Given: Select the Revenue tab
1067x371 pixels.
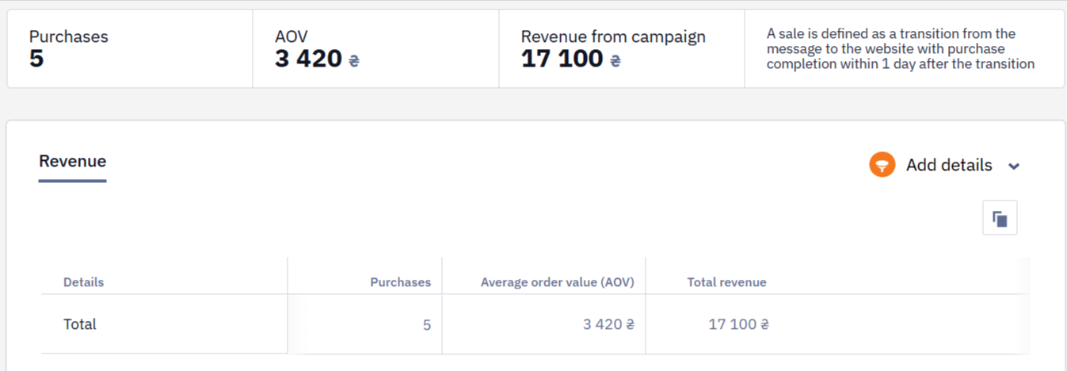Looking at the screenshot, I should [73, 162].
